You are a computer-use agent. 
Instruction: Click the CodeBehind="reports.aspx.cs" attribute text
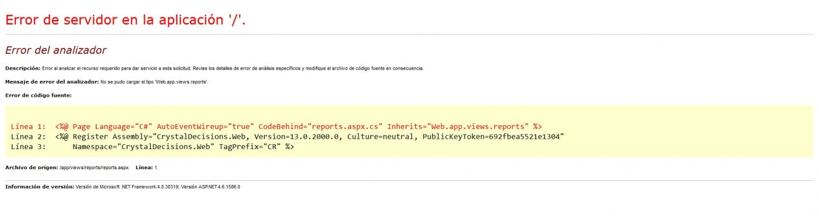[321, 126]
